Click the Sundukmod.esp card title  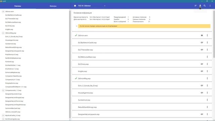tap(84, 100)
